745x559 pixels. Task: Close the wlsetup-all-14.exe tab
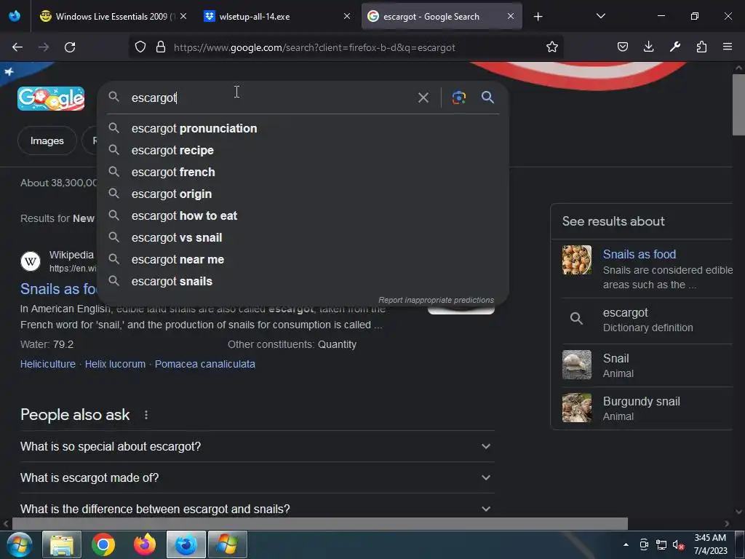pyautogui.click(x=347, y=17)
